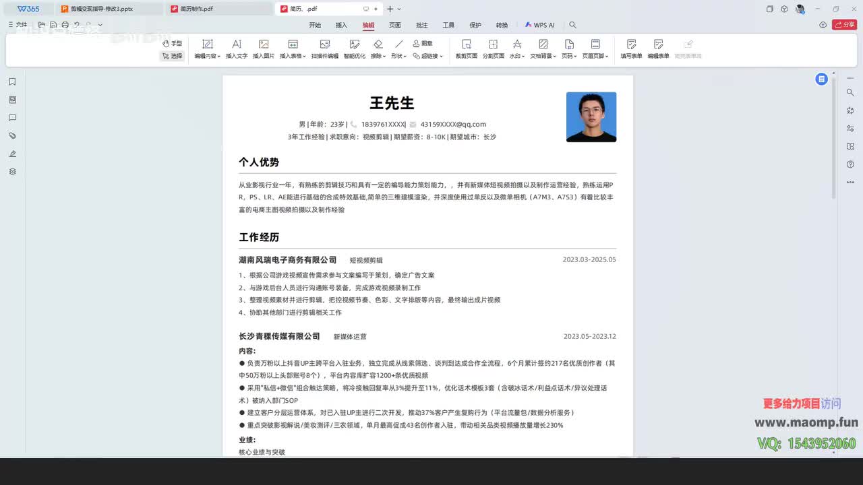Click the 长沙青稞传媒有限公司 company name

pyautogui.click(x=279, y=336)
